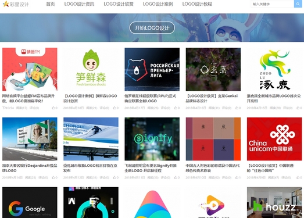Open the Russian bear league thumbnail
The height and width of the screenshot is (218, 304).
pyautogui.click(x=152, y=69)
